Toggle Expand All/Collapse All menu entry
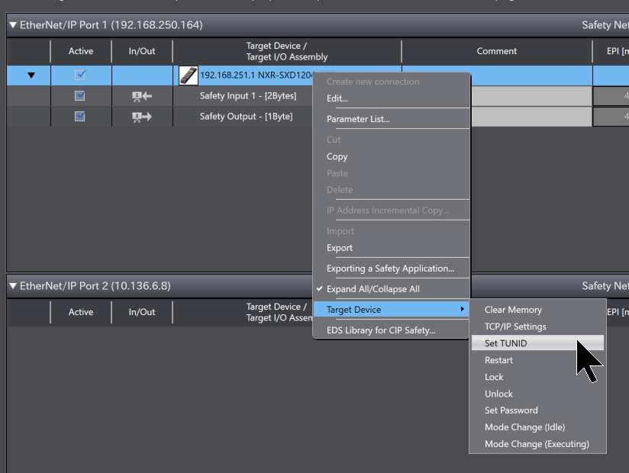Screen dimensions: 629x473 373,289
